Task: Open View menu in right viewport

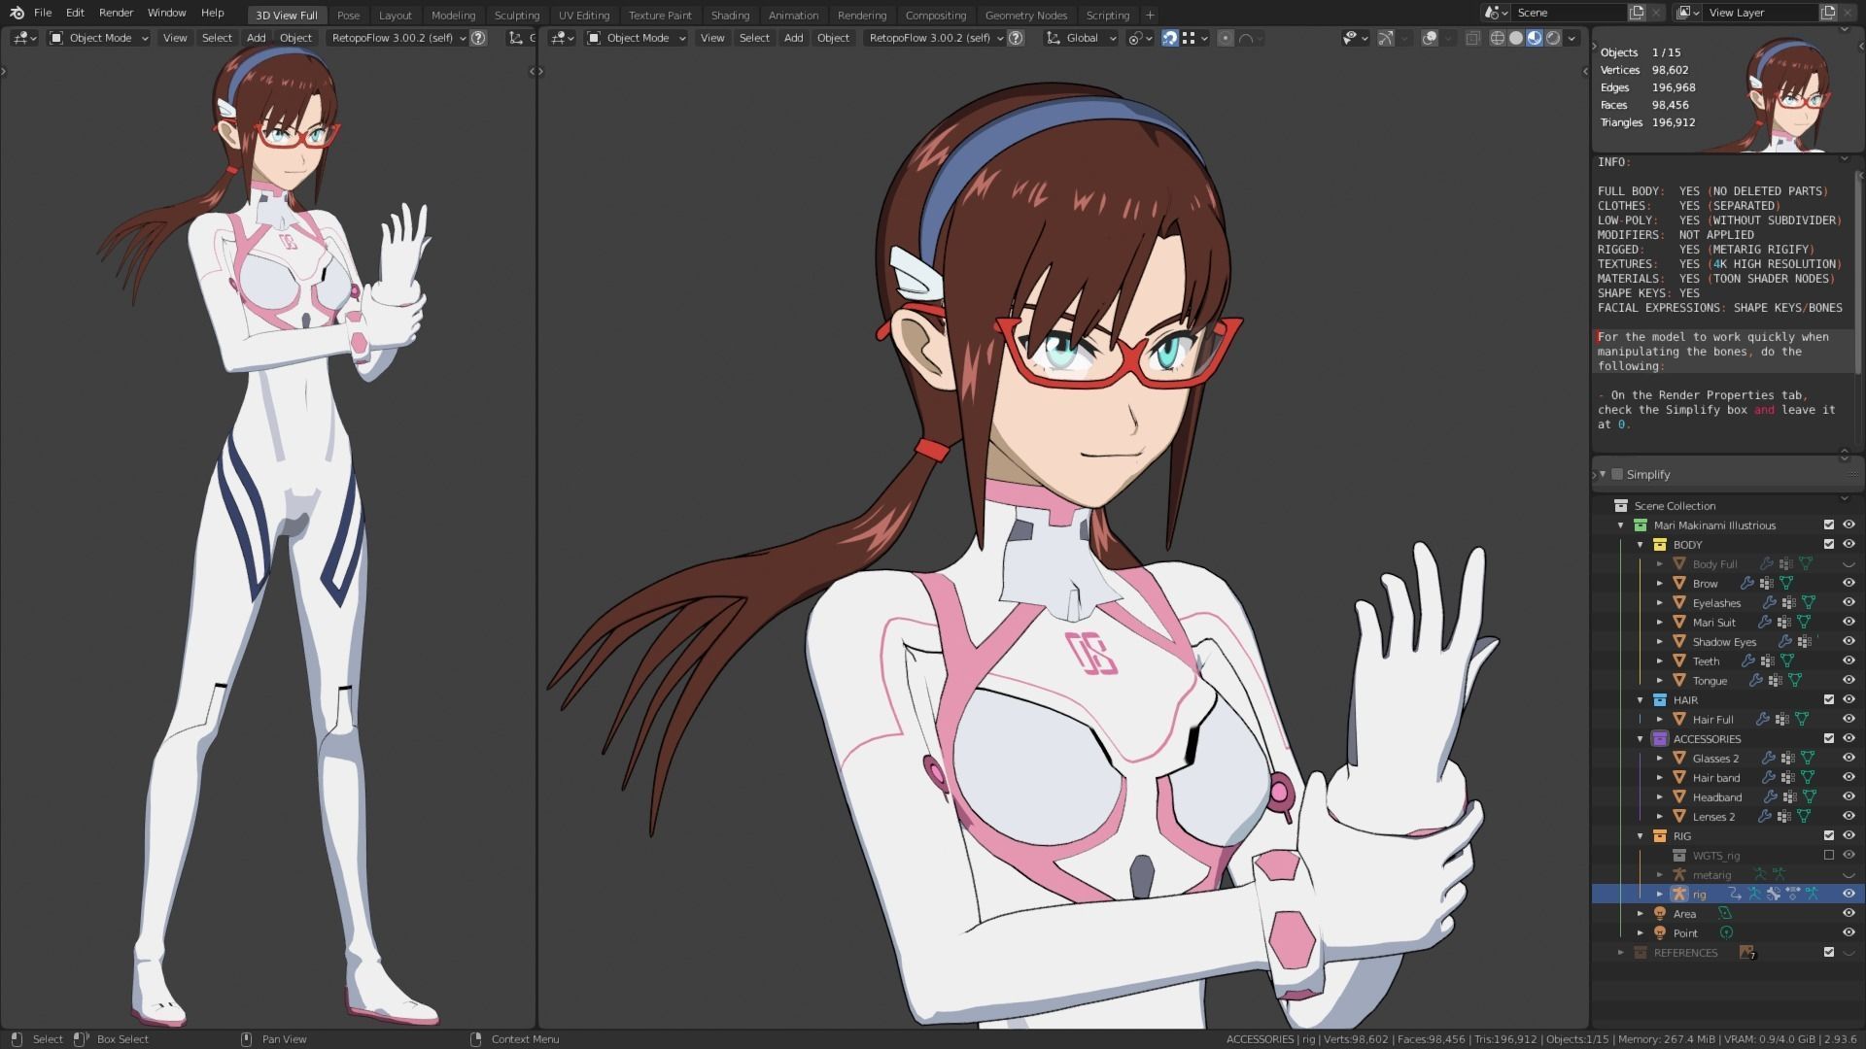Action: point(712,38)
